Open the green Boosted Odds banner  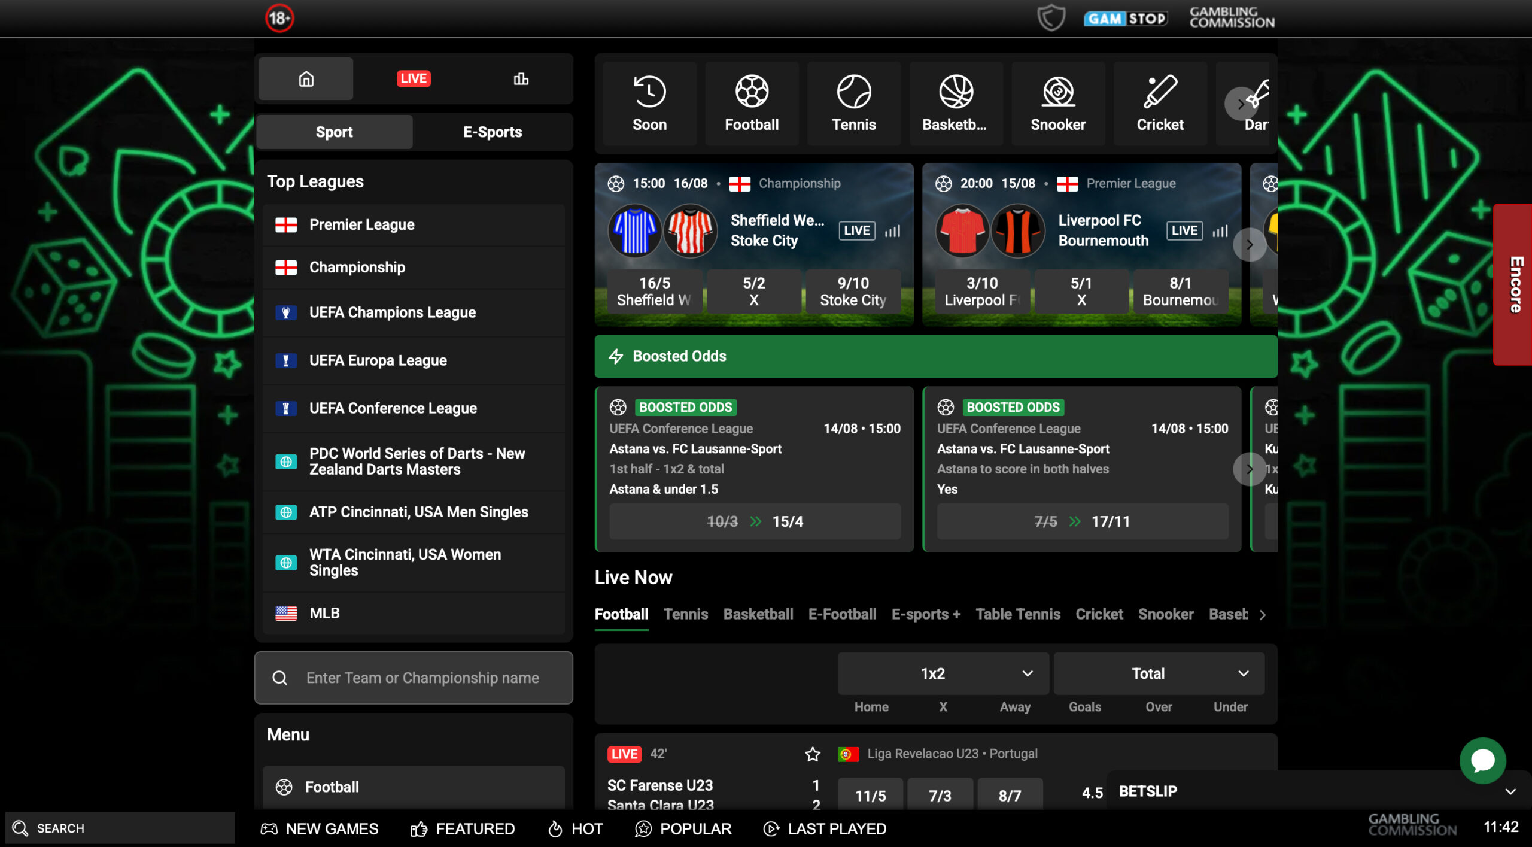(936, 356)
